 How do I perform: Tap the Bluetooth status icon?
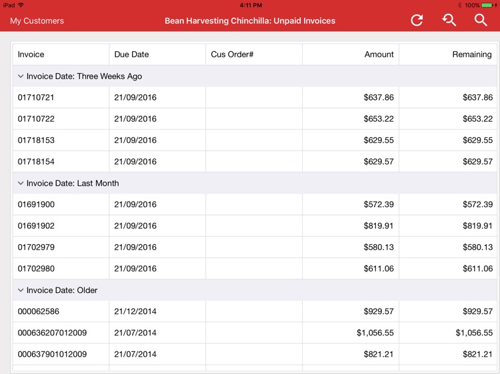coord(459,5)
